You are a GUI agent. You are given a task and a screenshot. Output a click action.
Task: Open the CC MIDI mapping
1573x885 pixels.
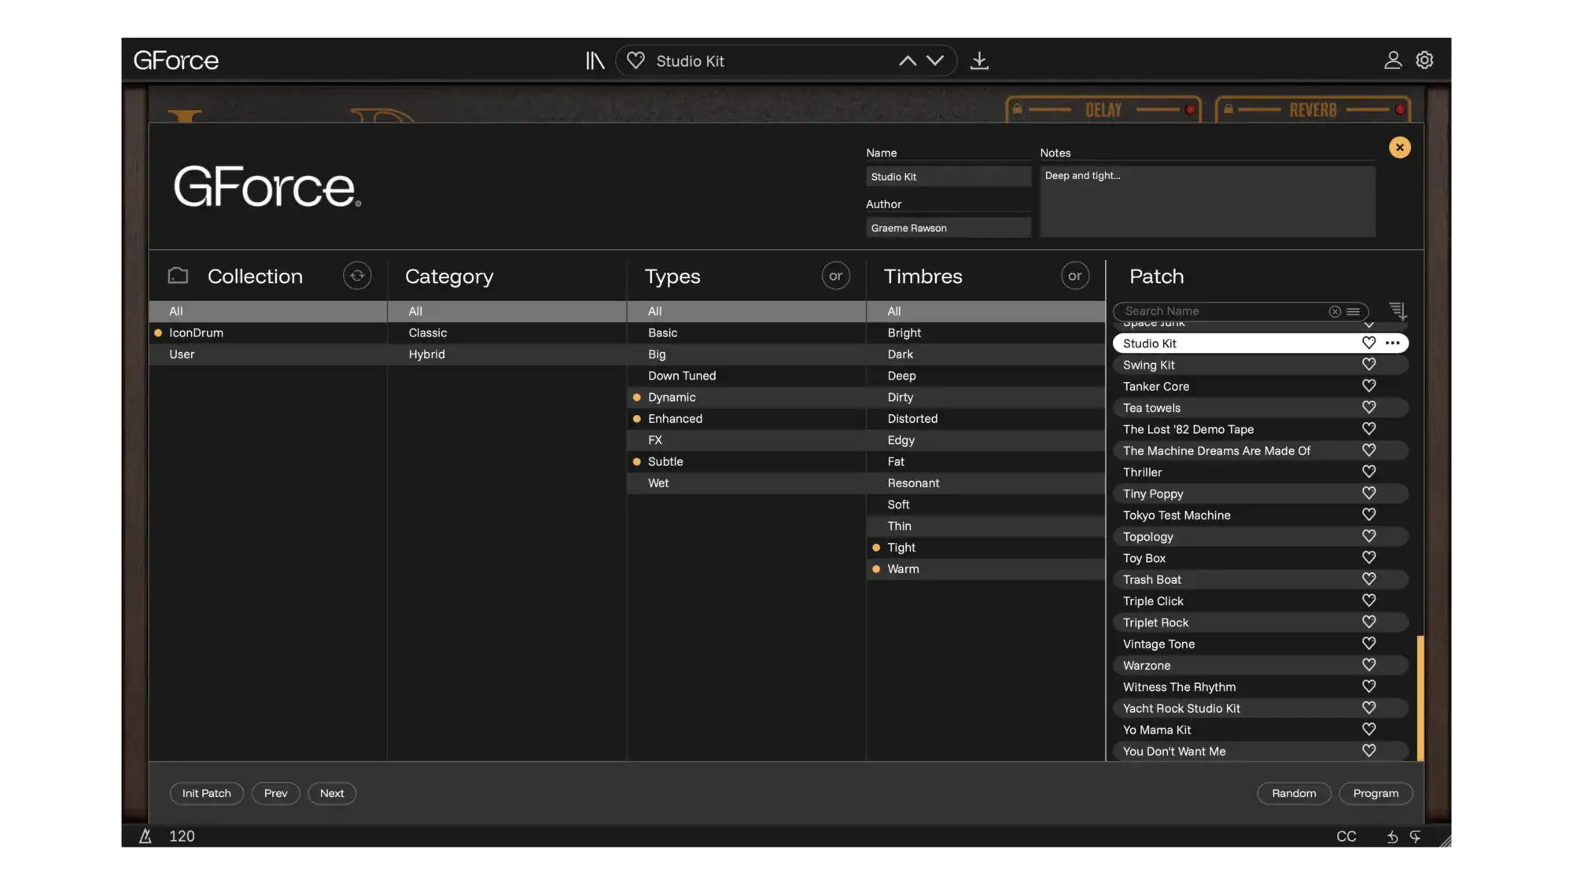point(1346,836)
